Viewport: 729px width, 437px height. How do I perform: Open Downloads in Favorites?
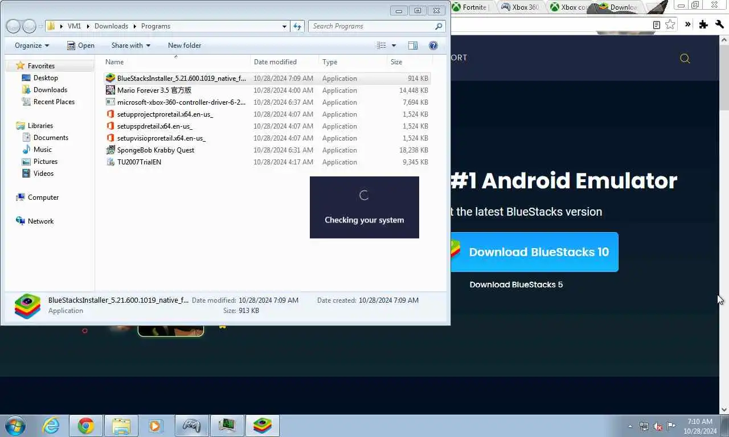pyautogui.click(x=50, y=90)
